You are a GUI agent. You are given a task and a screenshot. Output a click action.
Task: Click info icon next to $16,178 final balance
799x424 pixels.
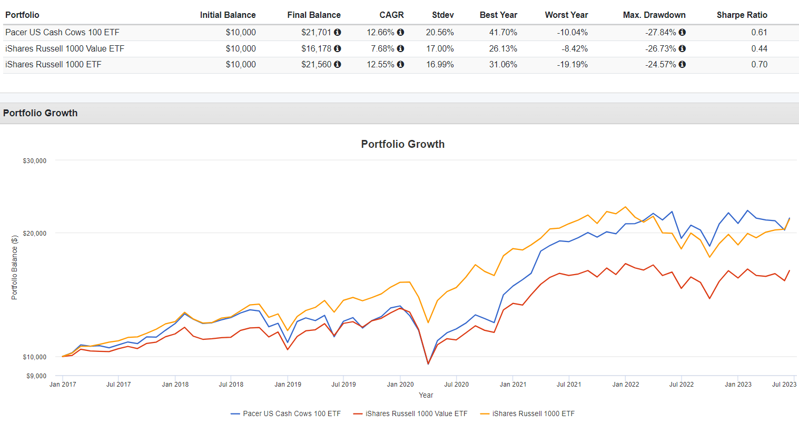(338, 48)
